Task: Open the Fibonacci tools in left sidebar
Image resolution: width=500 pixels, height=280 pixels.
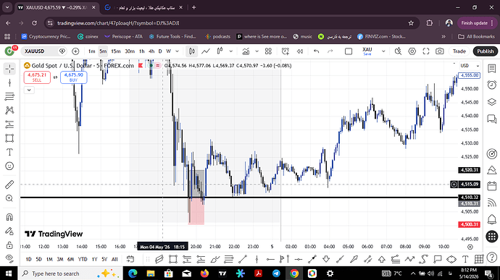Action: tap(9, 96)
